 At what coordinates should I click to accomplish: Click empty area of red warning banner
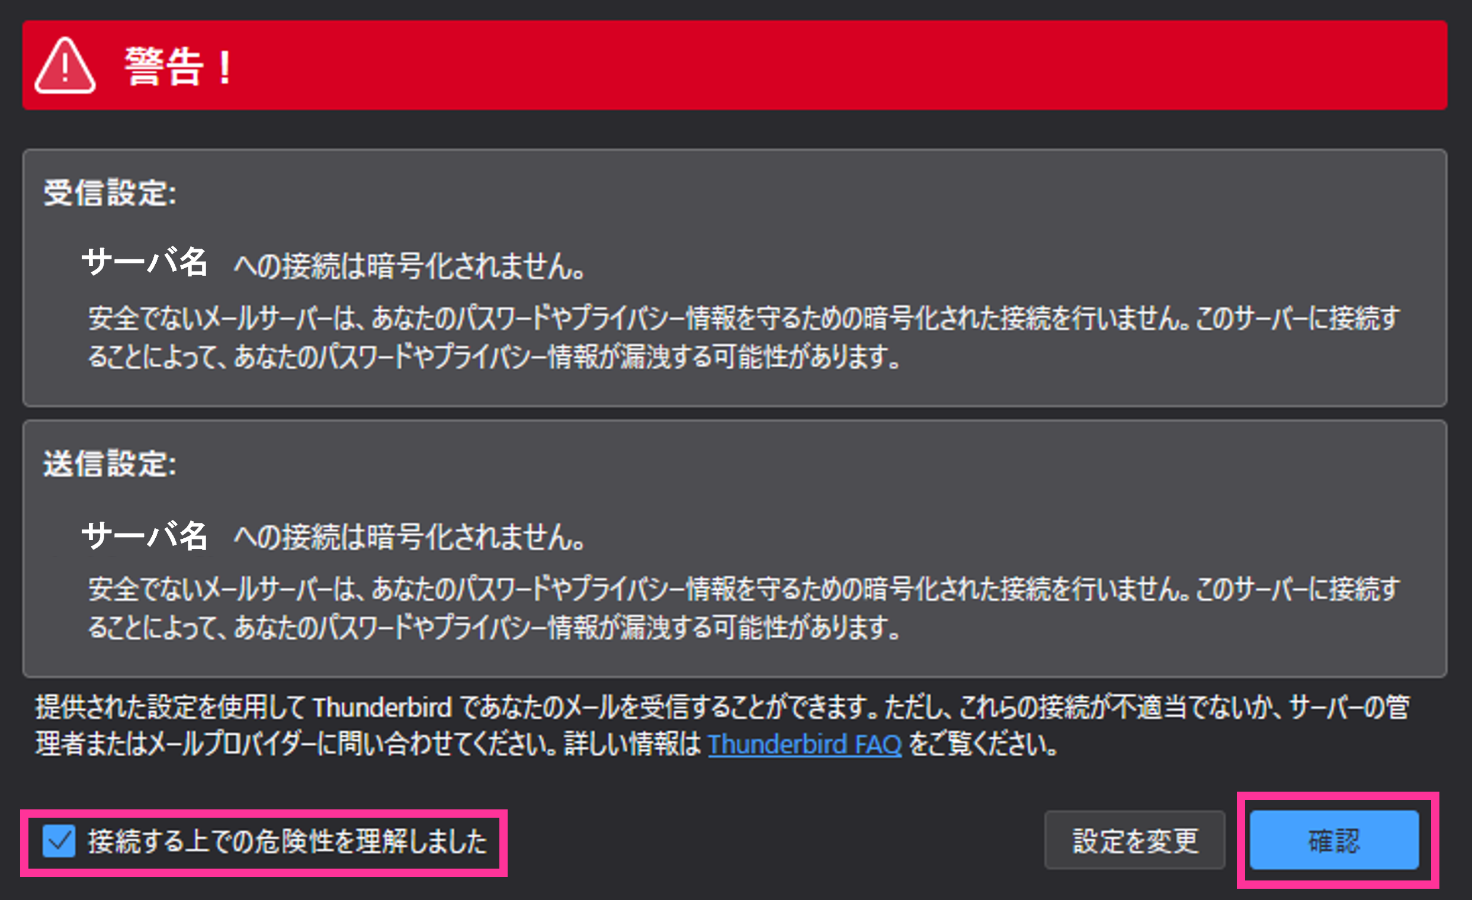click(836, 65)
